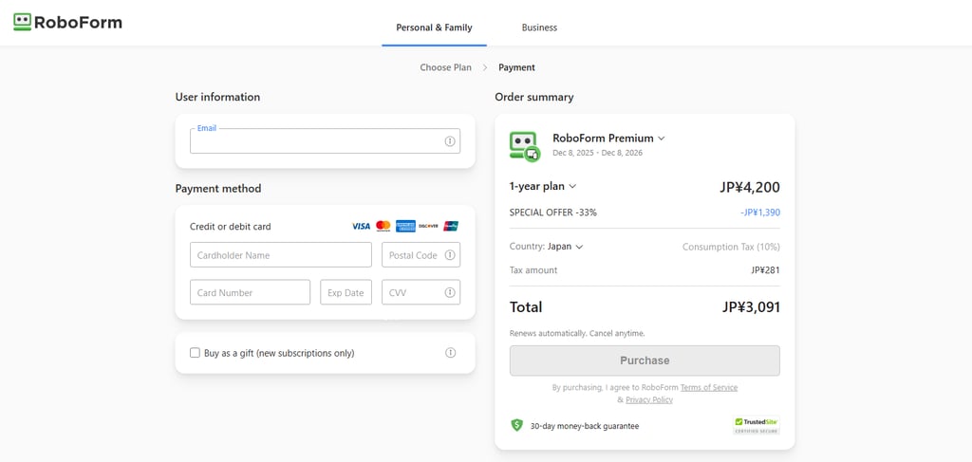The height and width of the screenshot is (462, 972).
Task: Click the JP¥4,200 plan price
Action: [x=750, y=187]
